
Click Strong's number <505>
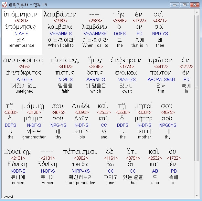pyautogui.click(x=24, y=66)
